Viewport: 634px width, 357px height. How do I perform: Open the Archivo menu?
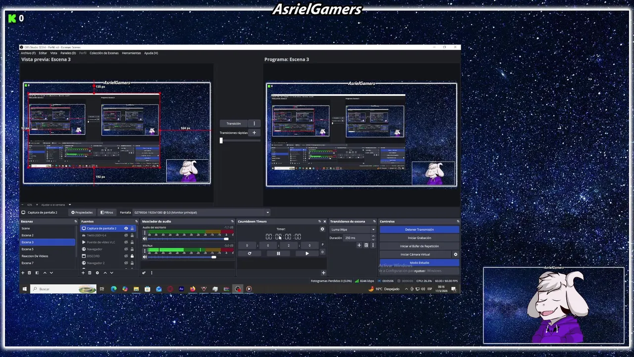[x=28, y=53]
